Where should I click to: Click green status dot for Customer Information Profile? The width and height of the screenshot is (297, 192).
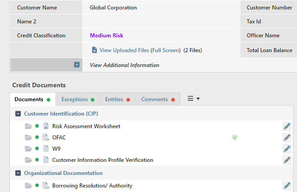pyautogui.click(x=37, y=160)
